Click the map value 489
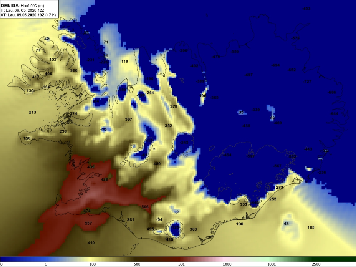Viewport: 356px width, 267px height. tap(157, 164)
